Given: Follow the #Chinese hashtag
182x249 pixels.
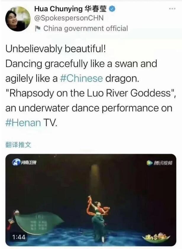Looking at the screenshot, I should tap(81, 78).
